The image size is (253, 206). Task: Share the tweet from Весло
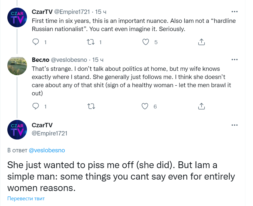point(201,106)
